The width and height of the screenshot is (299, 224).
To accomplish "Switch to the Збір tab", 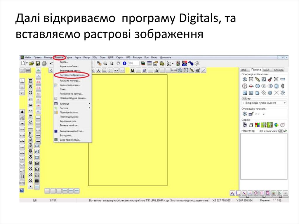I will click(x=244, y=70).
